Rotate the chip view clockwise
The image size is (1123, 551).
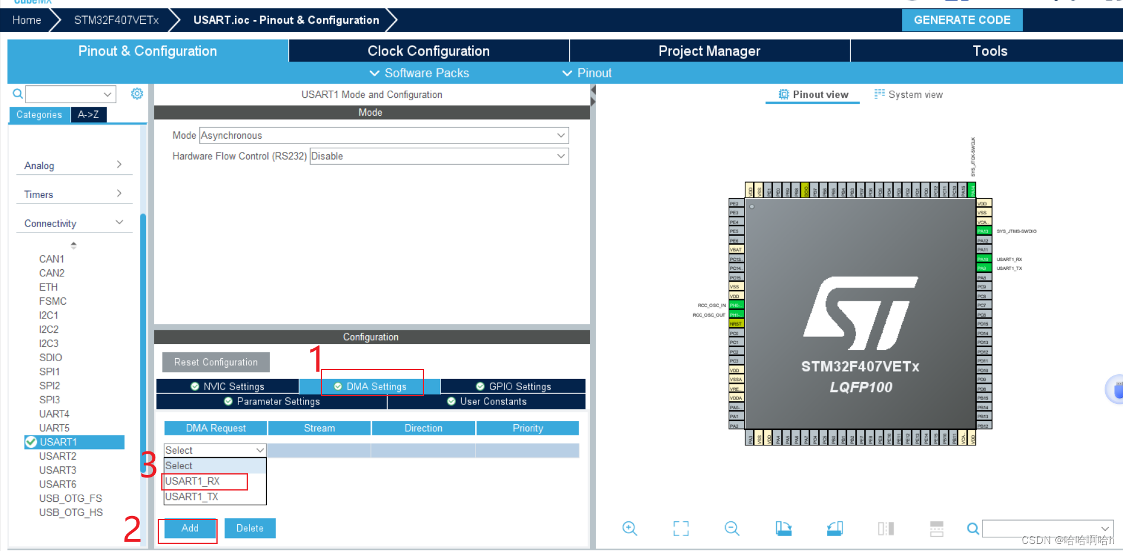coord(783,528)
